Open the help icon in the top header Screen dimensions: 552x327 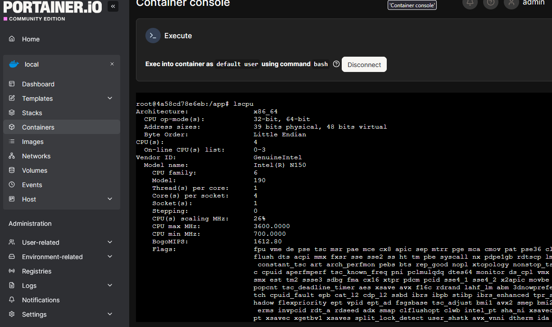point(491,3)
